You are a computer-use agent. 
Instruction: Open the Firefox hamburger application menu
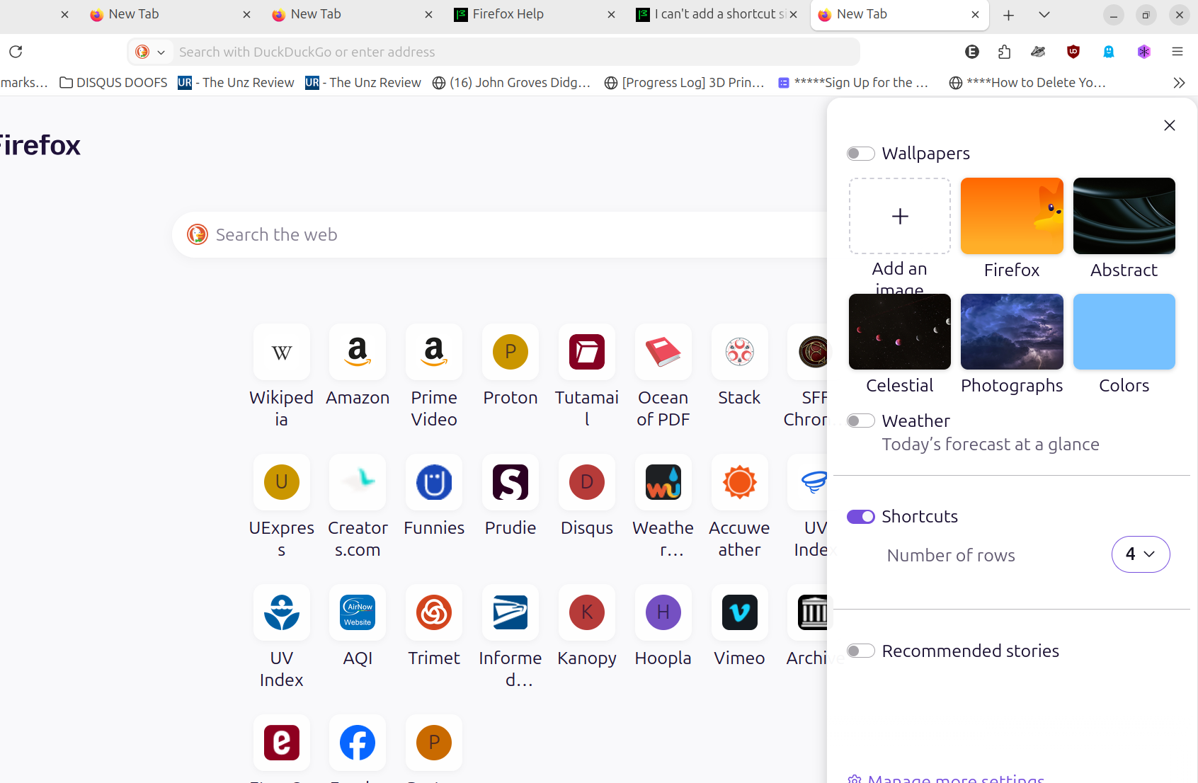coord(1177,52)
